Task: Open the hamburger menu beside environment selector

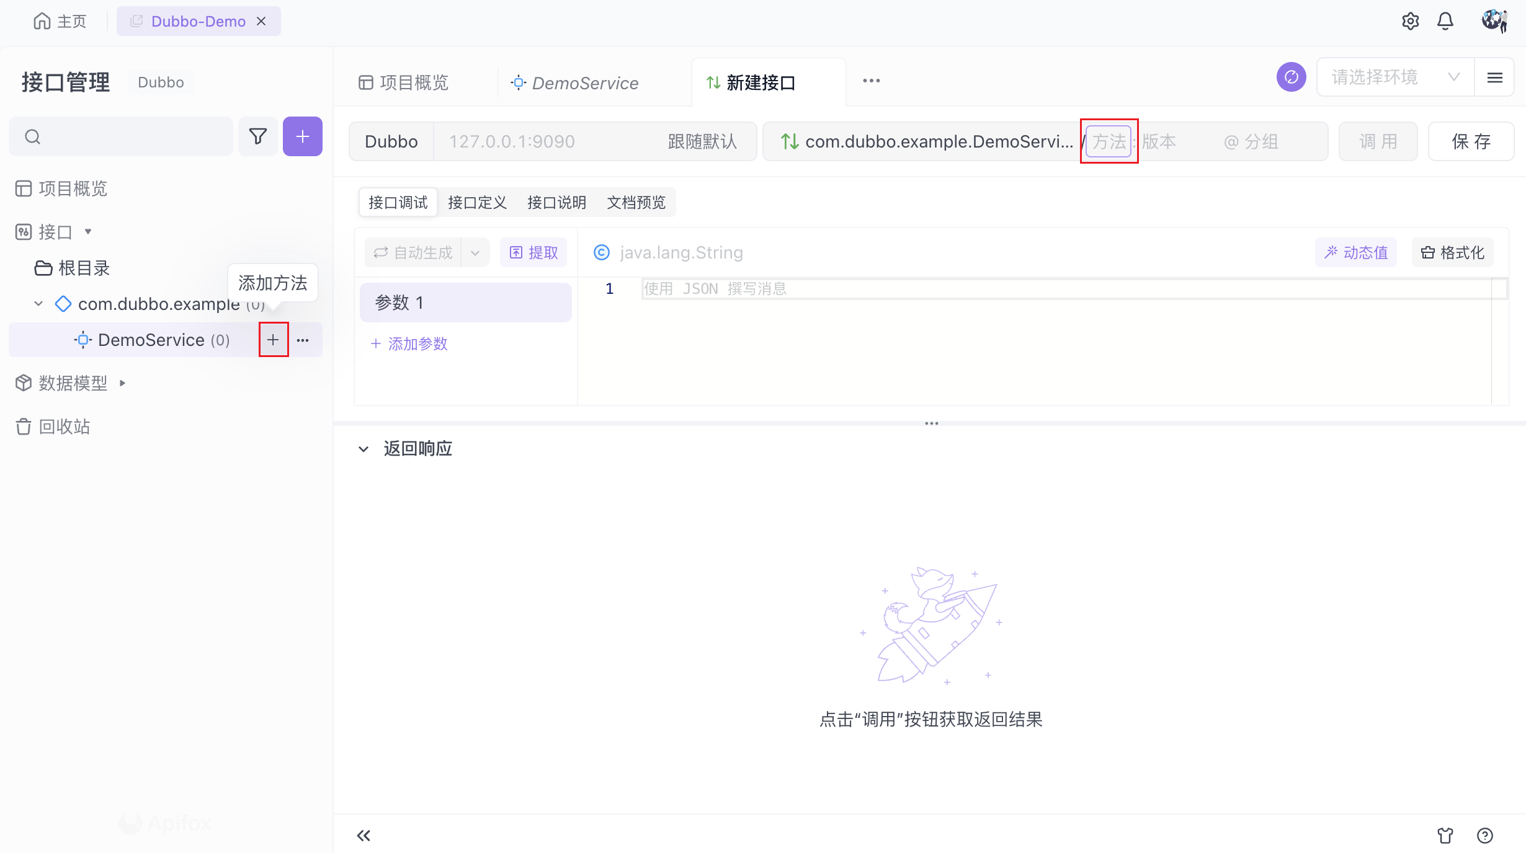Action: (1495, 77)
